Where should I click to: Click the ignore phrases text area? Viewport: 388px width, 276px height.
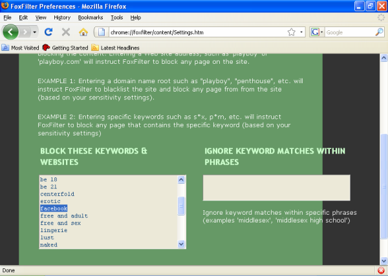click(x=276, y=188)
